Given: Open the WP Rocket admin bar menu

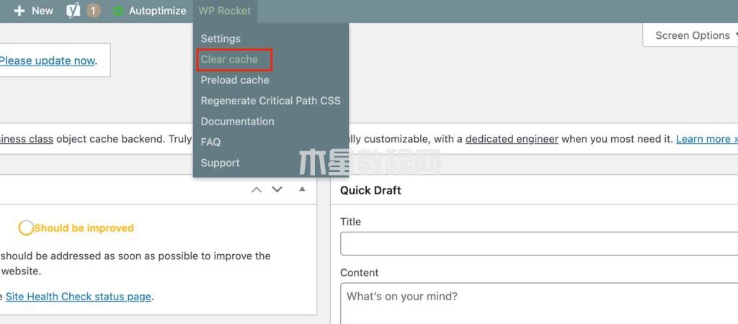Looking at the screenshot, I should tap(225, 11).
